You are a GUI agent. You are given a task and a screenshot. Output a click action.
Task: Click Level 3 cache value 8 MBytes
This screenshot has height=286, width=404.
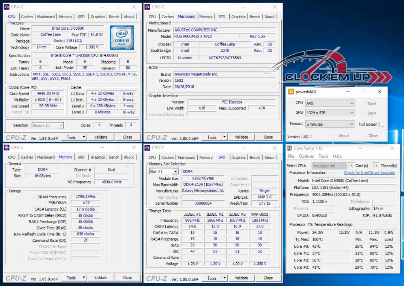103,112
